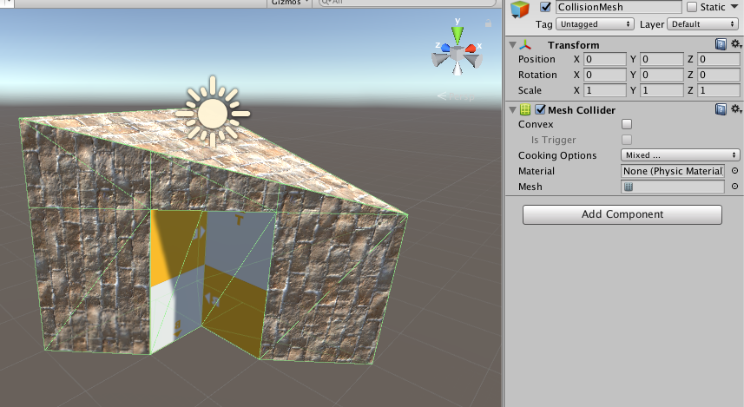The width and height of the screenshot is (744, 407).
Task: Open the Cooking Options dropdown
Action: point(680,155)
